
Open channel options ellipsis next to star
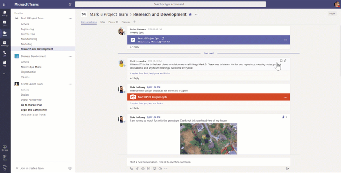click(x=197, y=14)
